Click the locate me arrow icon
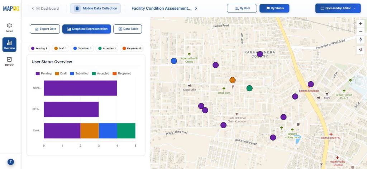The width and height of the screenshot is (367, 169). click(361, 50)
